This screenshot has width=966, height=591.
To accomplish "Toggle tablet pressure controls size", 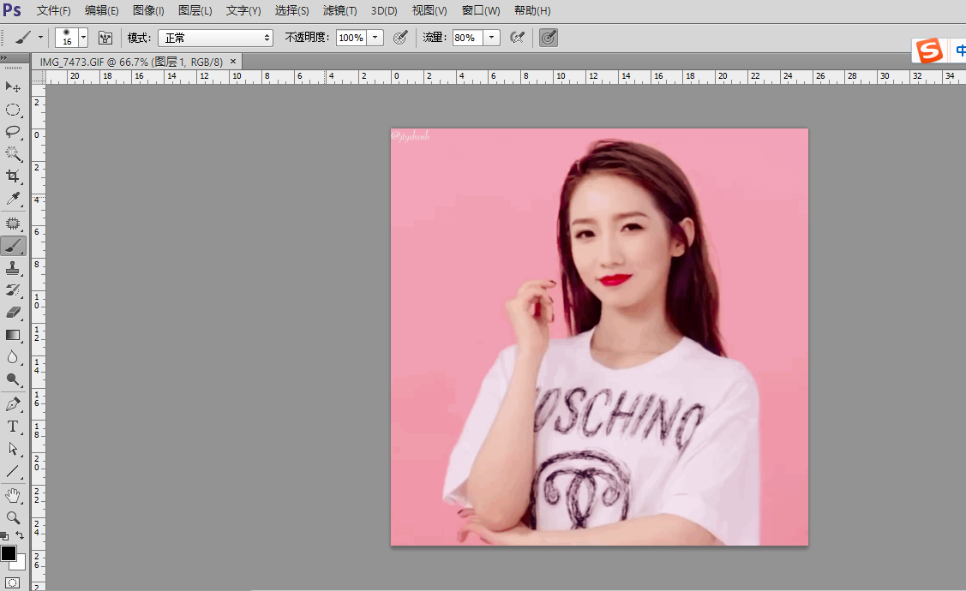I will click(549, 38).
